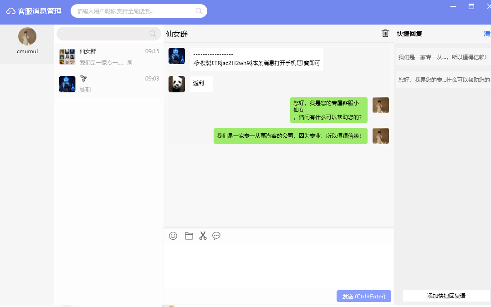Click 添加快捷回复语 button
The width and height of the screenshot is (491, 307).
(446, 296)
